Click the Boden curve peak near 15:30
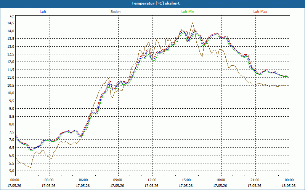Image resolution: width=305 pixels, height=190 pixels. [193, 23]
